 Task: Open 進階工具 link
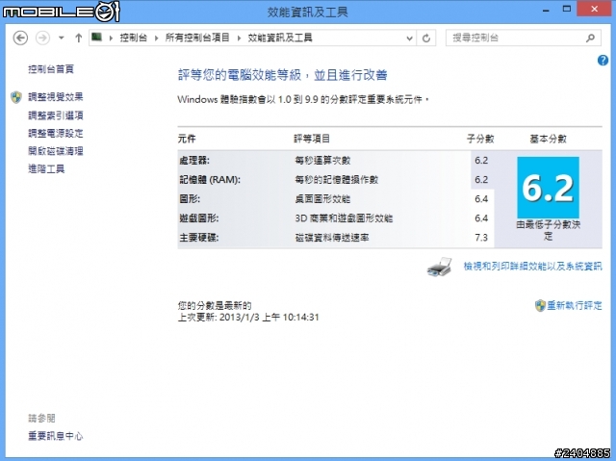pos(46,168)
